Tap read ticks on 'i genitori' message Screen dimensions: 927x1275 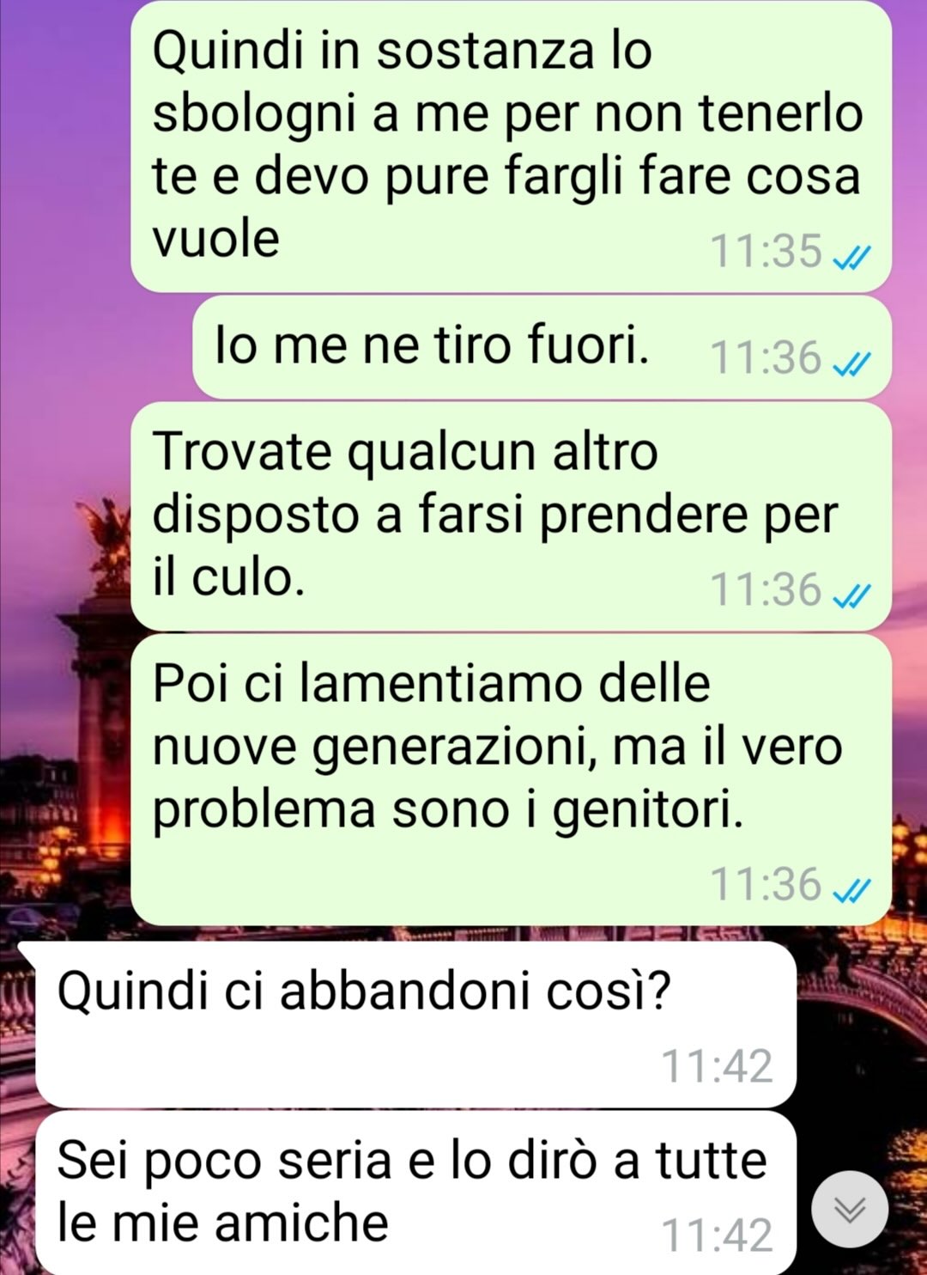point(852,891)
